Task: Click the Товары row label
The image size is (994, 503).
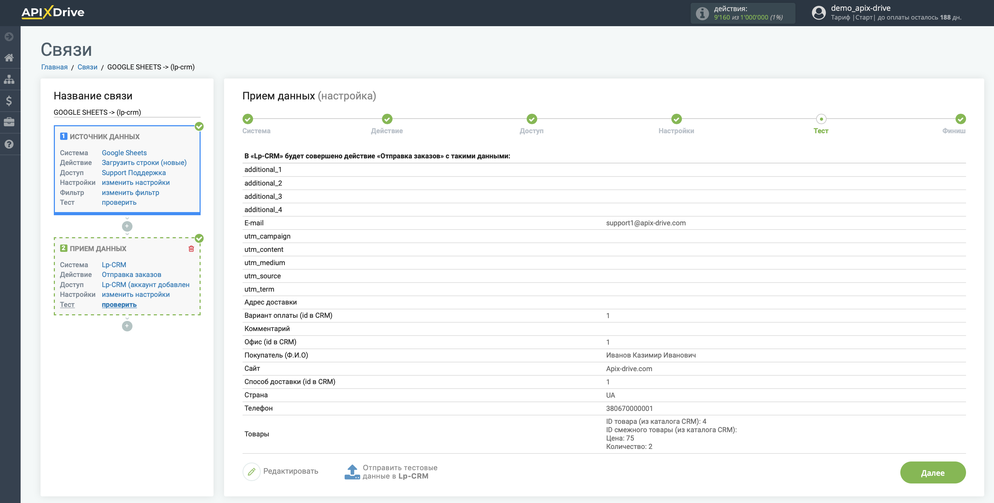Action: coord(256,434)
